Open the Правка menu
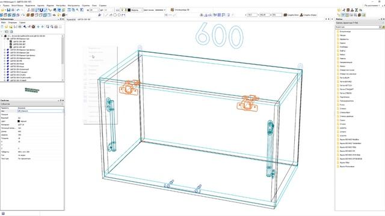Viewport: 385px width, 216px height. click(x=6, y=5)
